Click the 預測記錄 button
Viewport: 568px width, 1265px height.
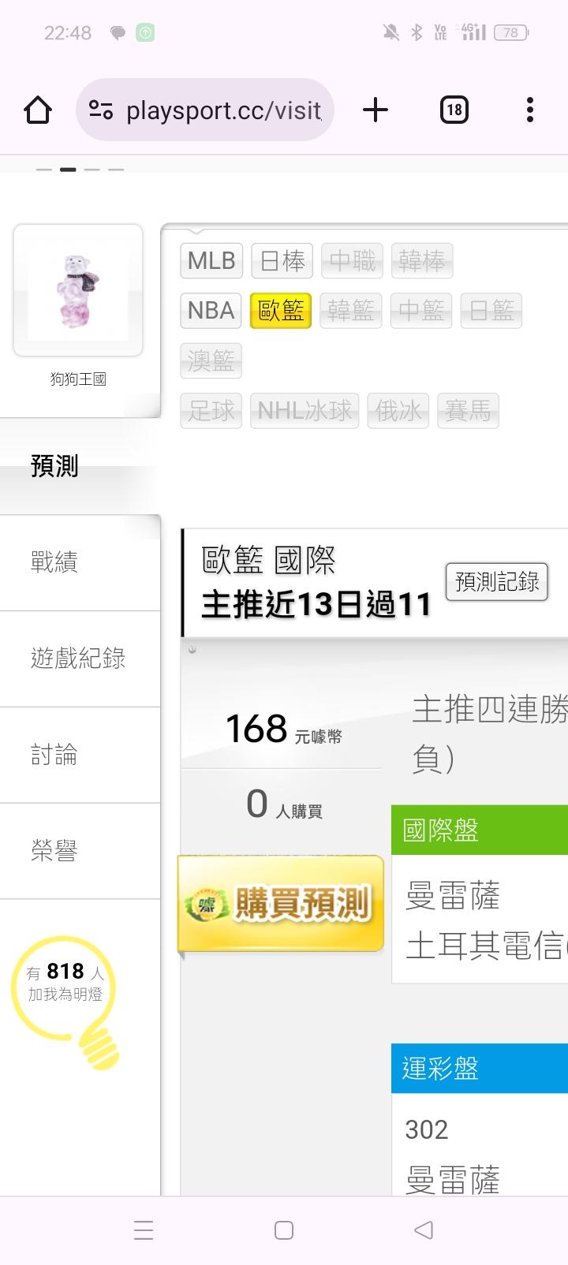pyautogui.click(x=497, y=582)
